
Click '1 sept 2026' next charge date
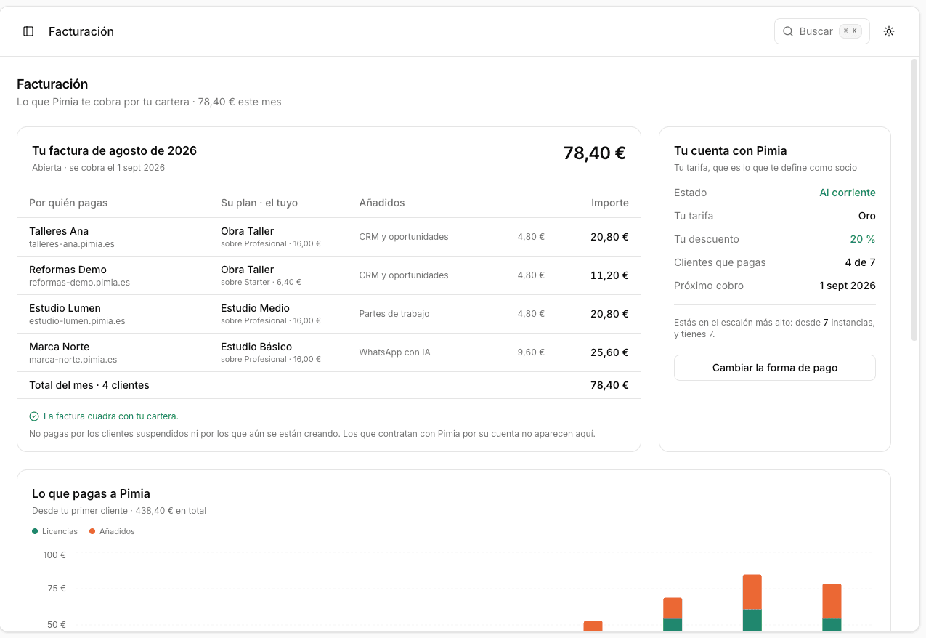tap(848, 286)
